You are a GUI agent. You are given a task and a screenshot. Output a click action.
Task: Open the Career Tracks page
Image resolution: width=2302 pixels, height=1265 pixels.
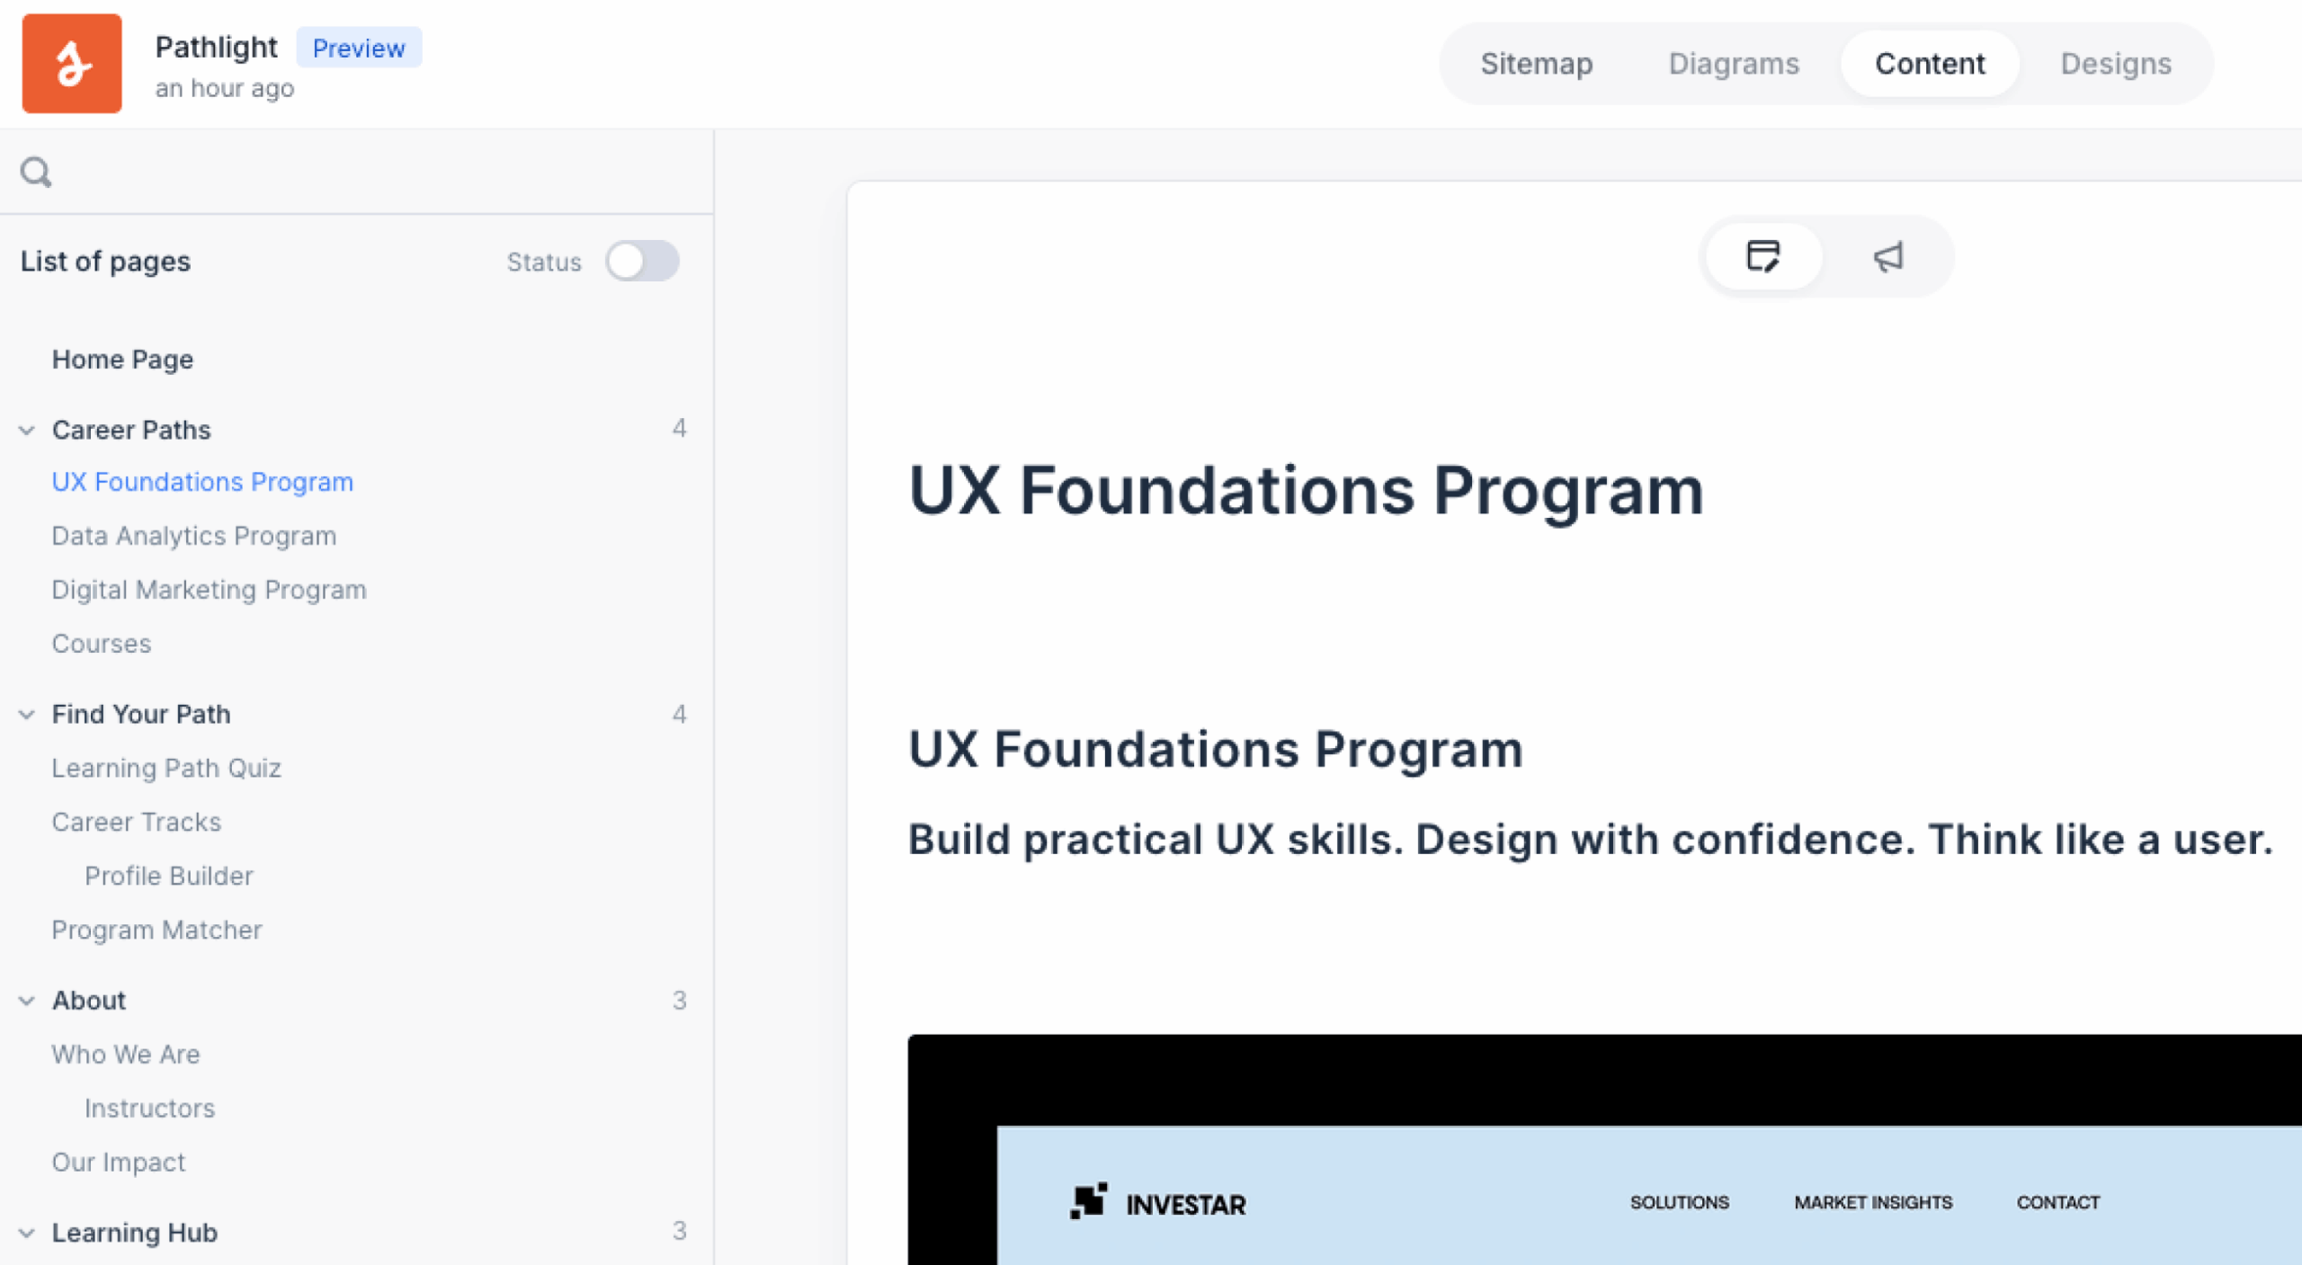137,822
